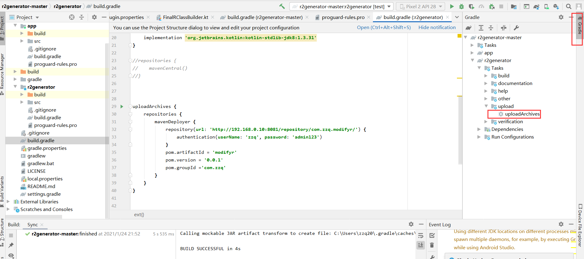Expand the verification task group
The width and height of the screenshot is (584, 259).
point(486,121)
